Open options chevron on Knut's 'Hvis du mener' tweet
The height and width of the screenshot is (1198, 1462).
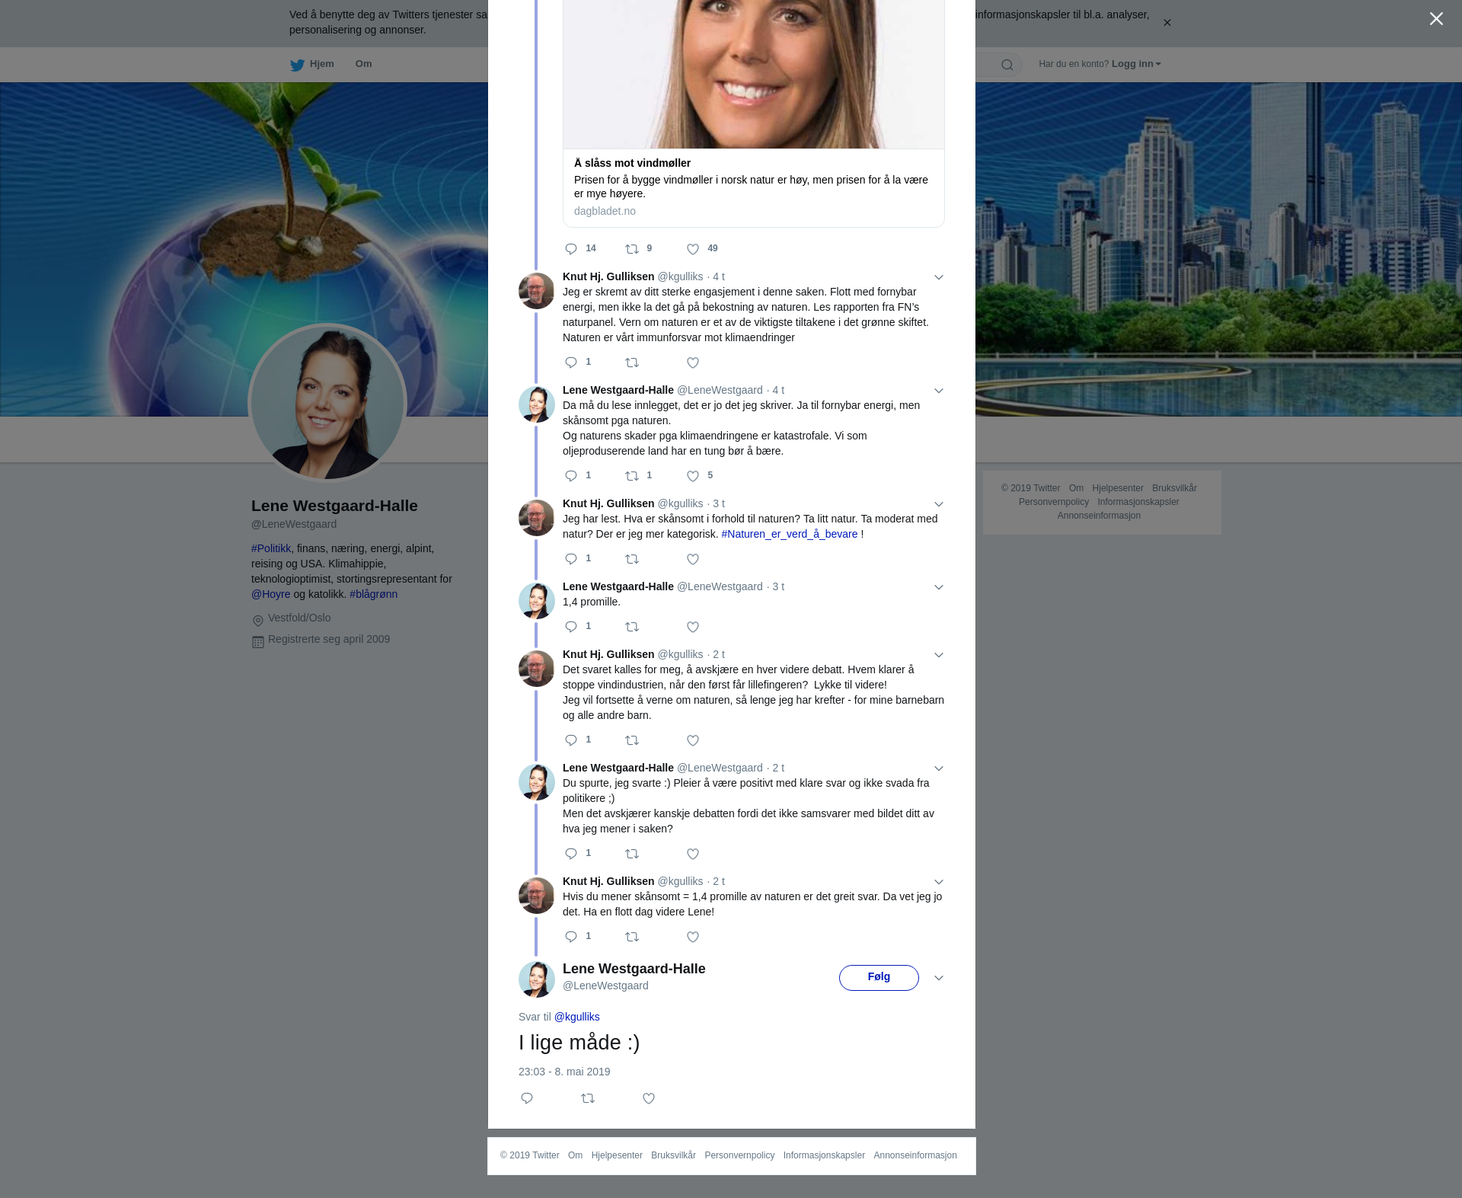(939, 882)
